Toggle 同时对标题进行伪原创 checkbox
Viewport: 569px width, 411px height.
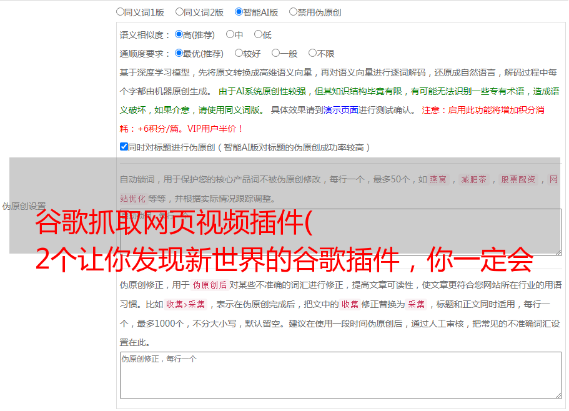(x=124, y=147)
